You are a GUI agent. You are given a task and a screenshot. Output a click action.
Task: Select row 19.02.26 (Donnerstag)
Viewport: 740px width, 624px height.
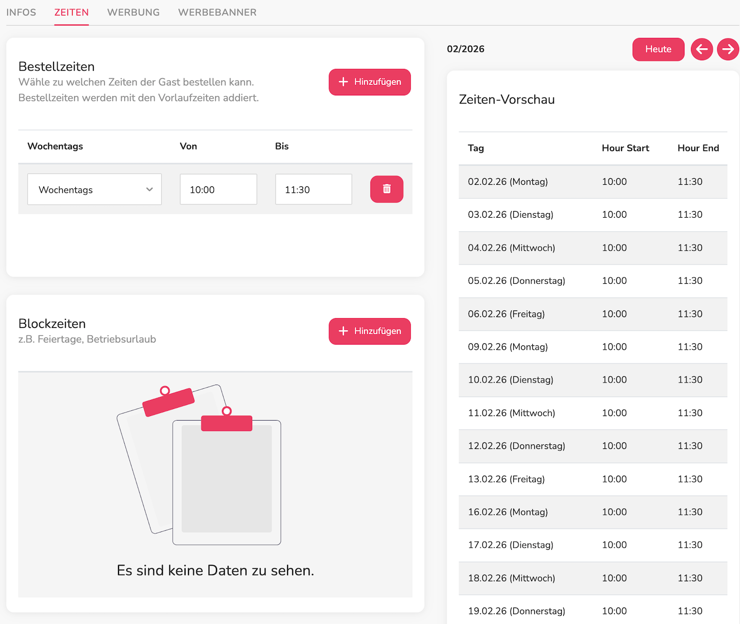click(x=593, y=611)
